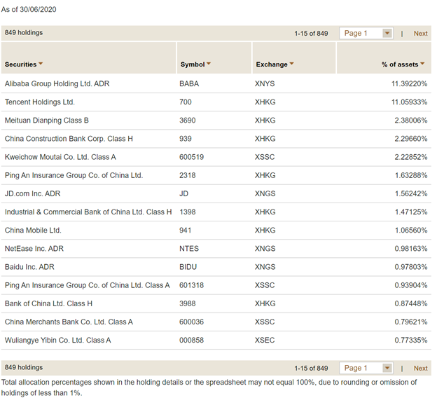Click 0.87448% asset value
The image size is (437, 398).
pos(411,303)
